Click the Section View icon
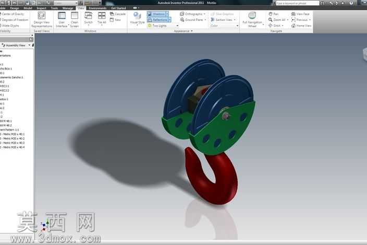Screen dimensions: 367x245 (x=213, y=20)
